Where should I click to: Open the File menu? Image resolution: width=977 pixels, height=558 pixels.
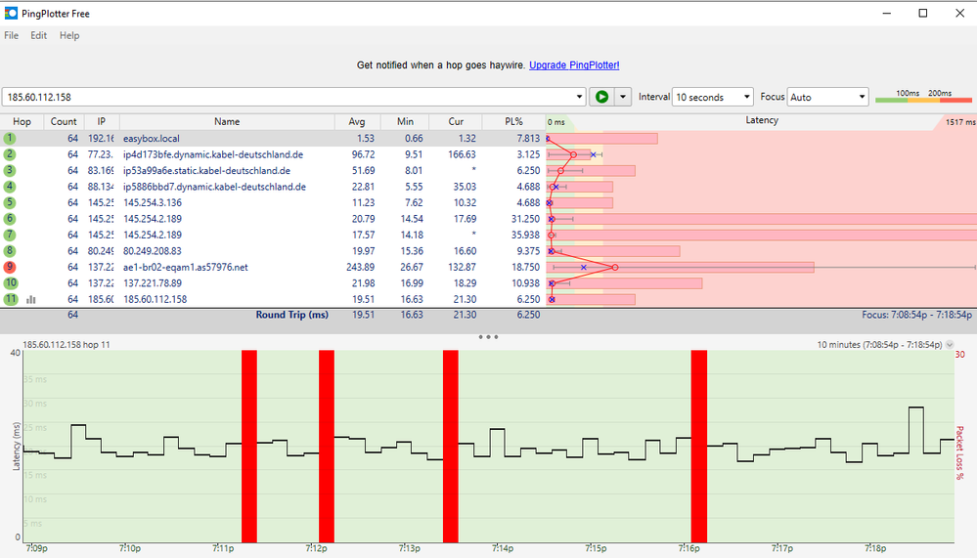click(11, 35)
